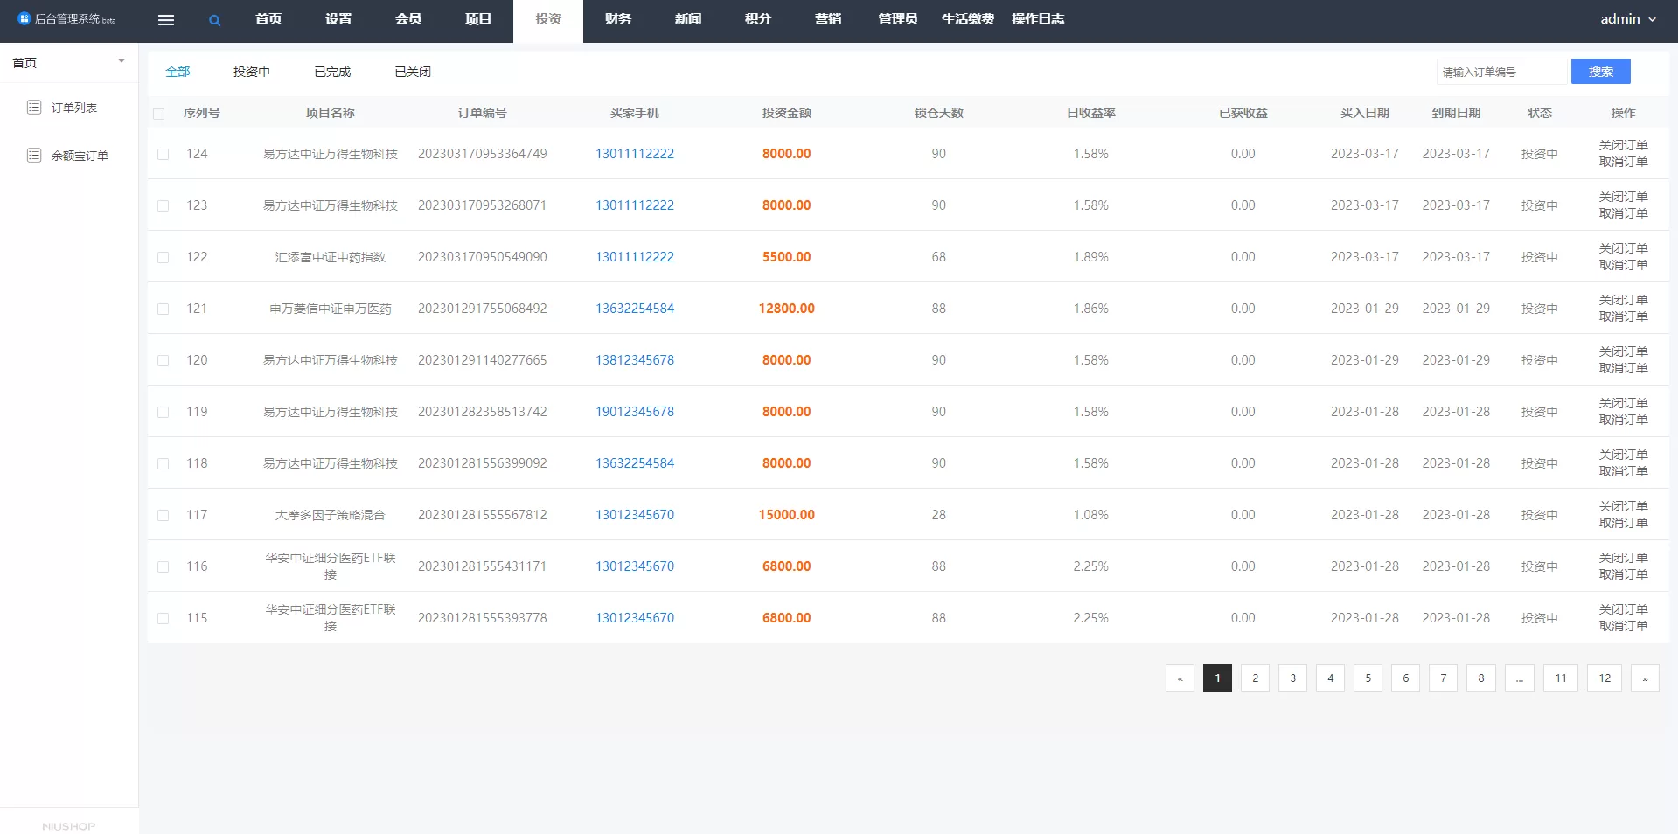Check the checkbox for order row 124
Viewport: 1678px width, 834px height.
164,155
